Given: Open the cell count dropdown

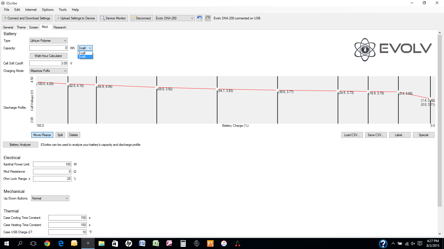Looking at the screenshot, I should (x=85, y=48).
